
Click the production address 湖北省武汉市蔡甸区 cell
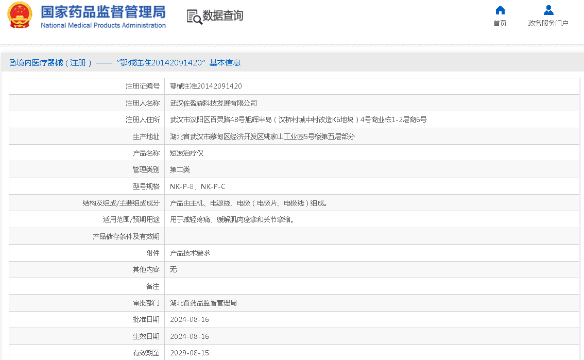coord(262,136)
